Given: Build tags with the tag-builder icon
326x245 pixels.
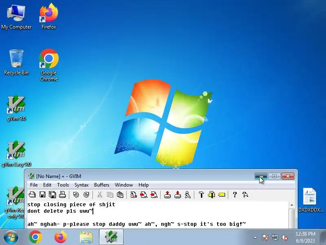Looking at the screenshot, I should 211,195.
